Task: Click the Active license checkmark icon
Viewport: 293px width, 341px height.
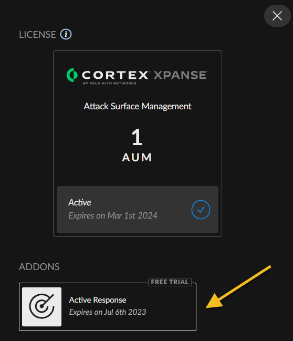Action: tap(201, 210)
